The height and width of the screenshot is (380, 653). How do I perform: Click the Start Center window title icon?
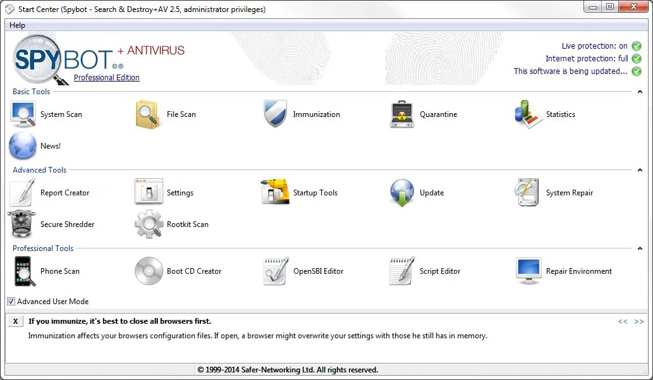point(9,9)
